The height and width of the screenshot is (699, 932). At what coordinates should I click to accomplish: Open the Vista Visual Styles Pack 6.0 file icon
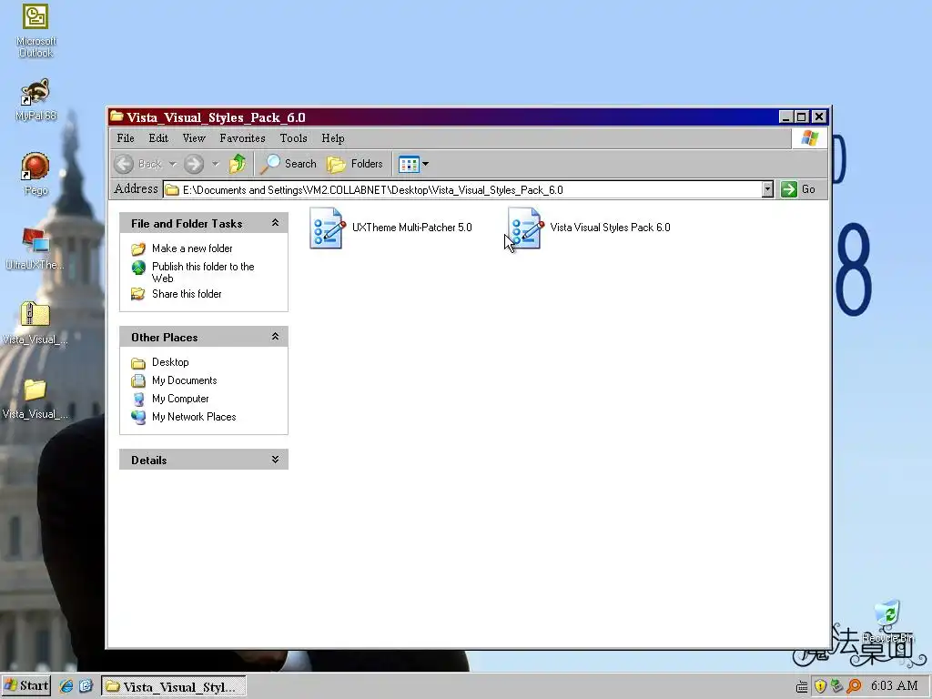pyautogui.click(x=525, y=228)
